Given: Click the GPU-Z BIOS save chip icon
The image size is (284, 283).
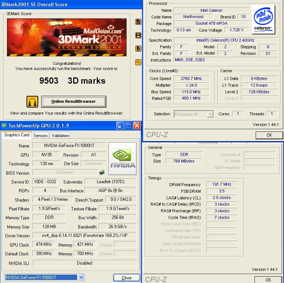Looking at the screenshot, I should coord(102,172).
